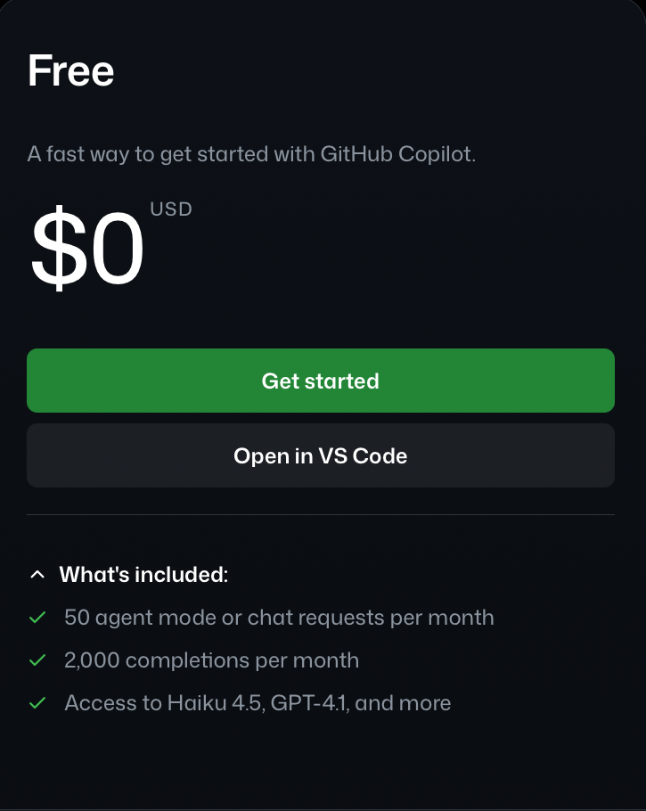Select the GitHub Copilot description text
Viewport: 646px width, 811px height.
click(x=252, y=152)
